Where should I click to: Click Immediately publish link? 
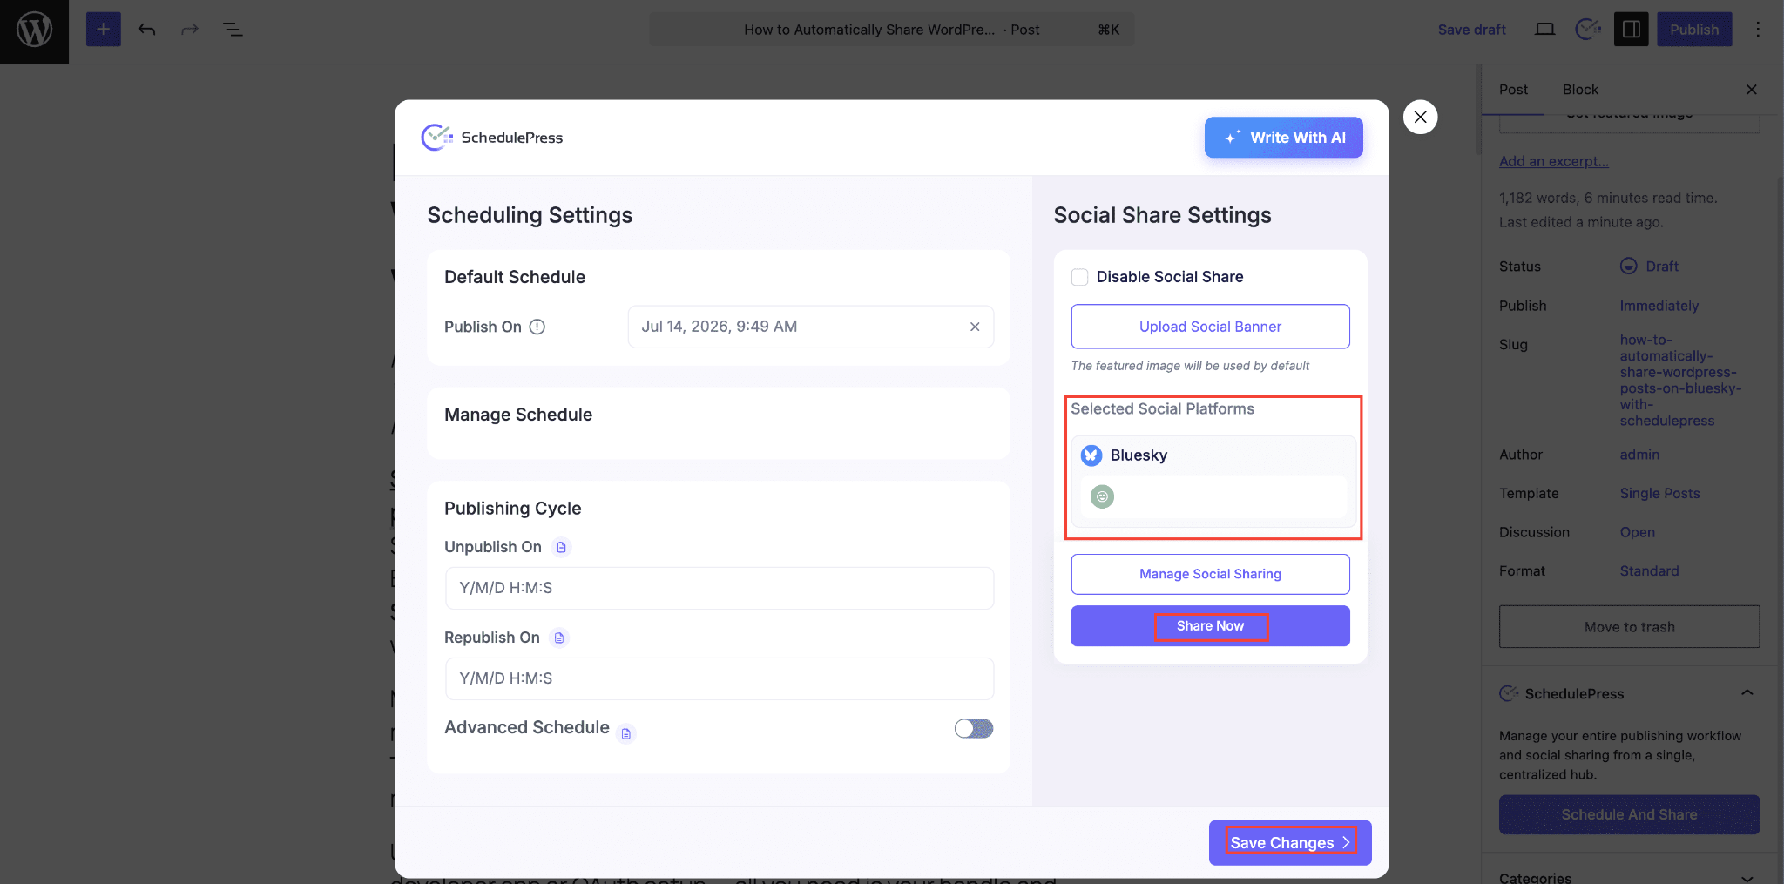pyautogui.click(x=1659, y=306)
